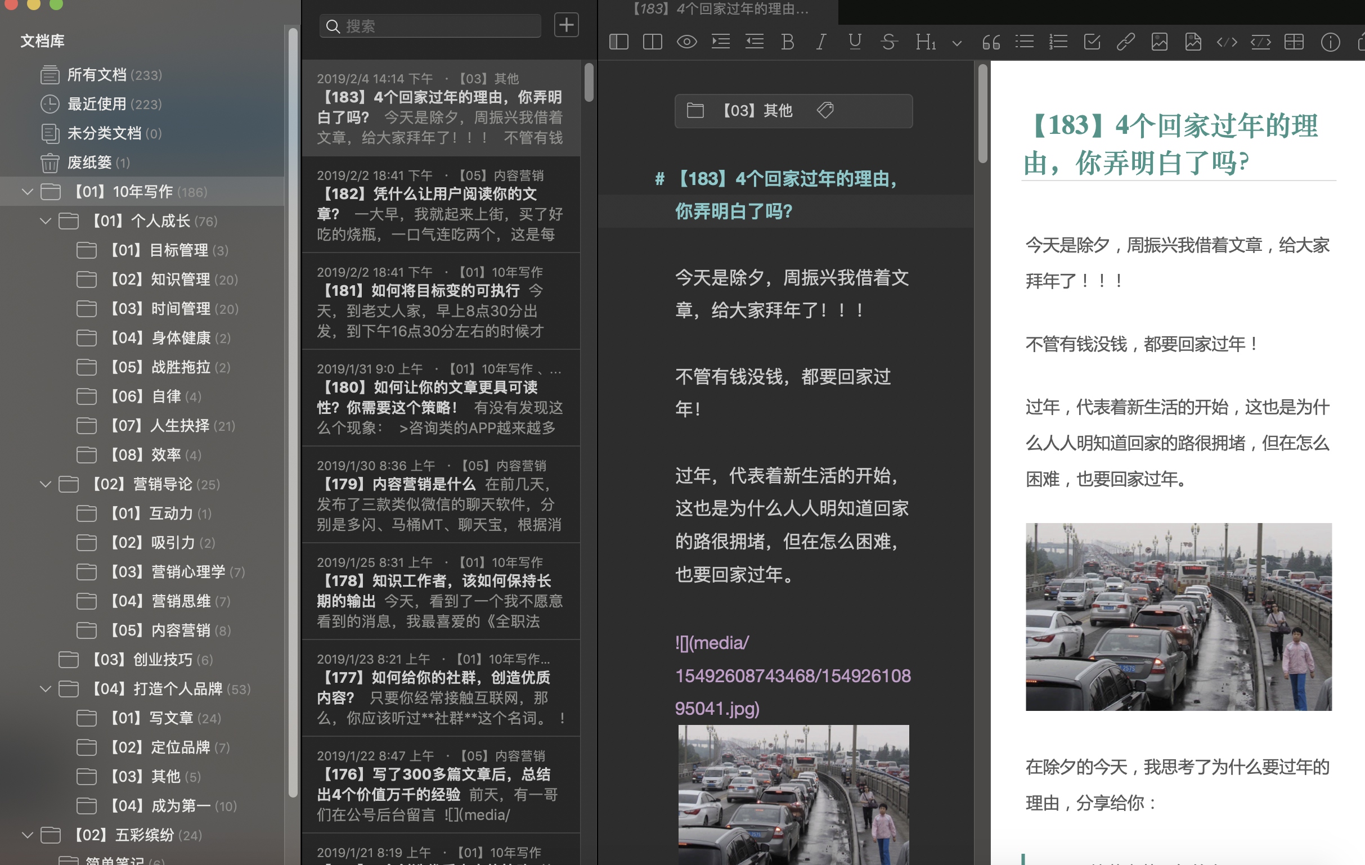1365x865 pixels.
Task: Select the 【05】战胜拖拉 folder
Action: (x=142, y=368)
